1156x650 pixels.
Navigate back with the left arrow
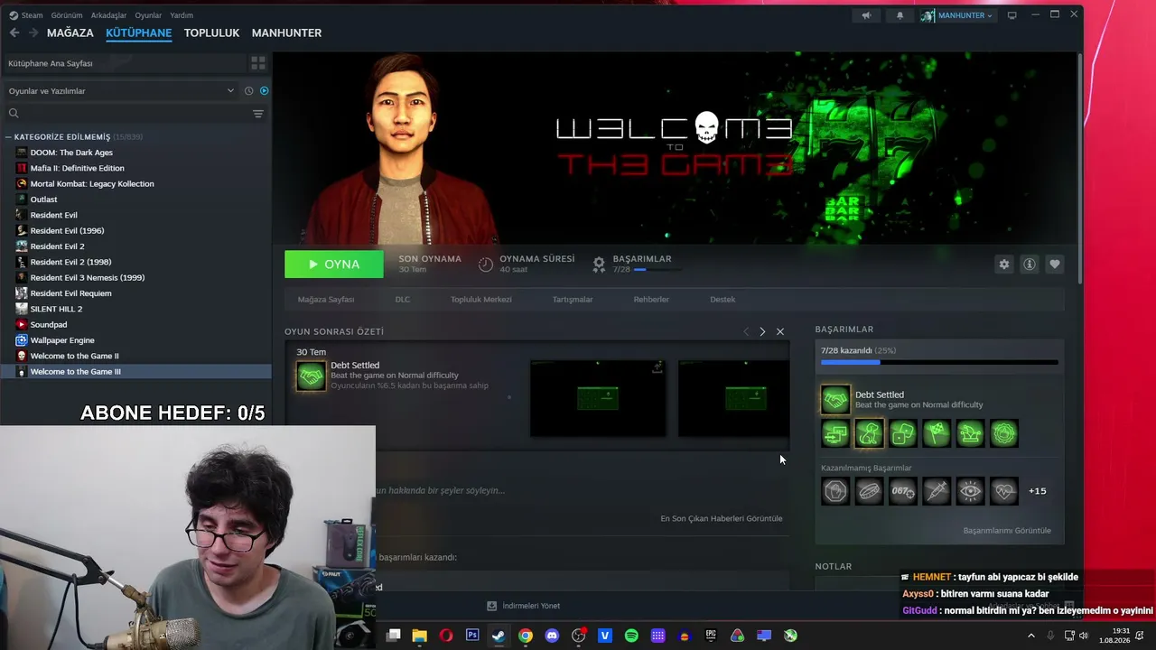click(x=14, y=32)
